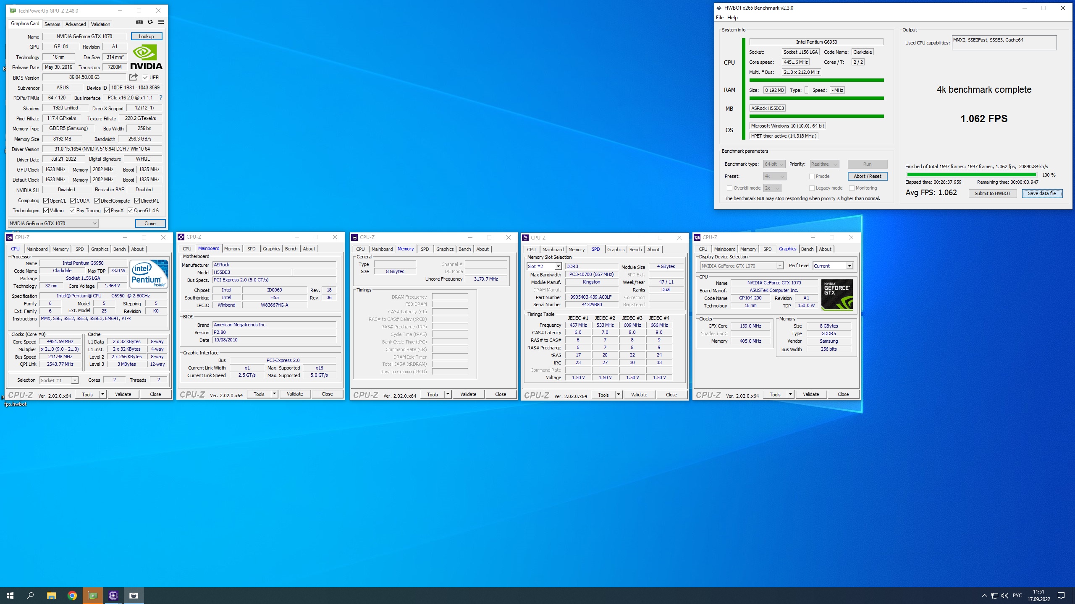Screen dimensions: 1075x604
Task: Open the Priority Realtime dropdown
Action: click(x=825, y=164)
